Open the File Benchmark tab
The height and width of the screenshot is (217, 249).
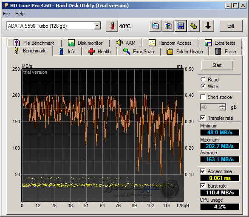[34, 43]
